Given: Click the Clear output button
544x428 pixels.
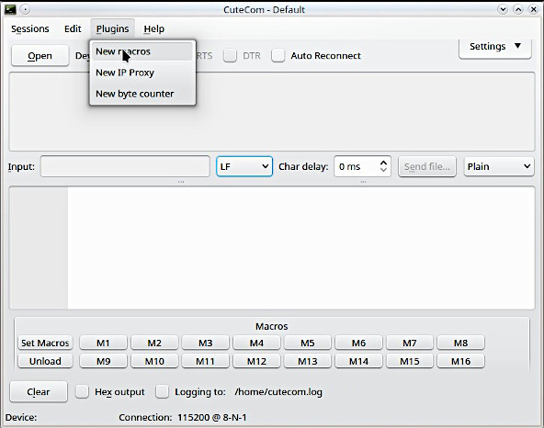Looking at the screenshot, I should click(x=39, y=391).
